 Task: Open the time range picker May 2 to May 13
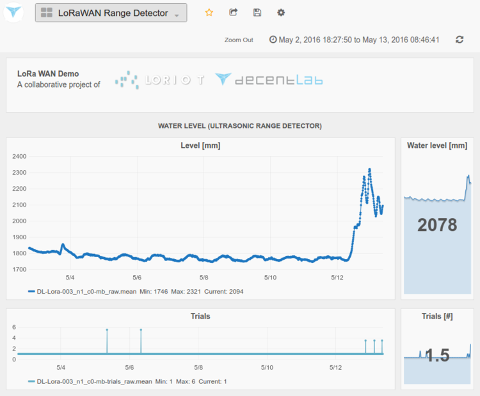tap(354, 40)
